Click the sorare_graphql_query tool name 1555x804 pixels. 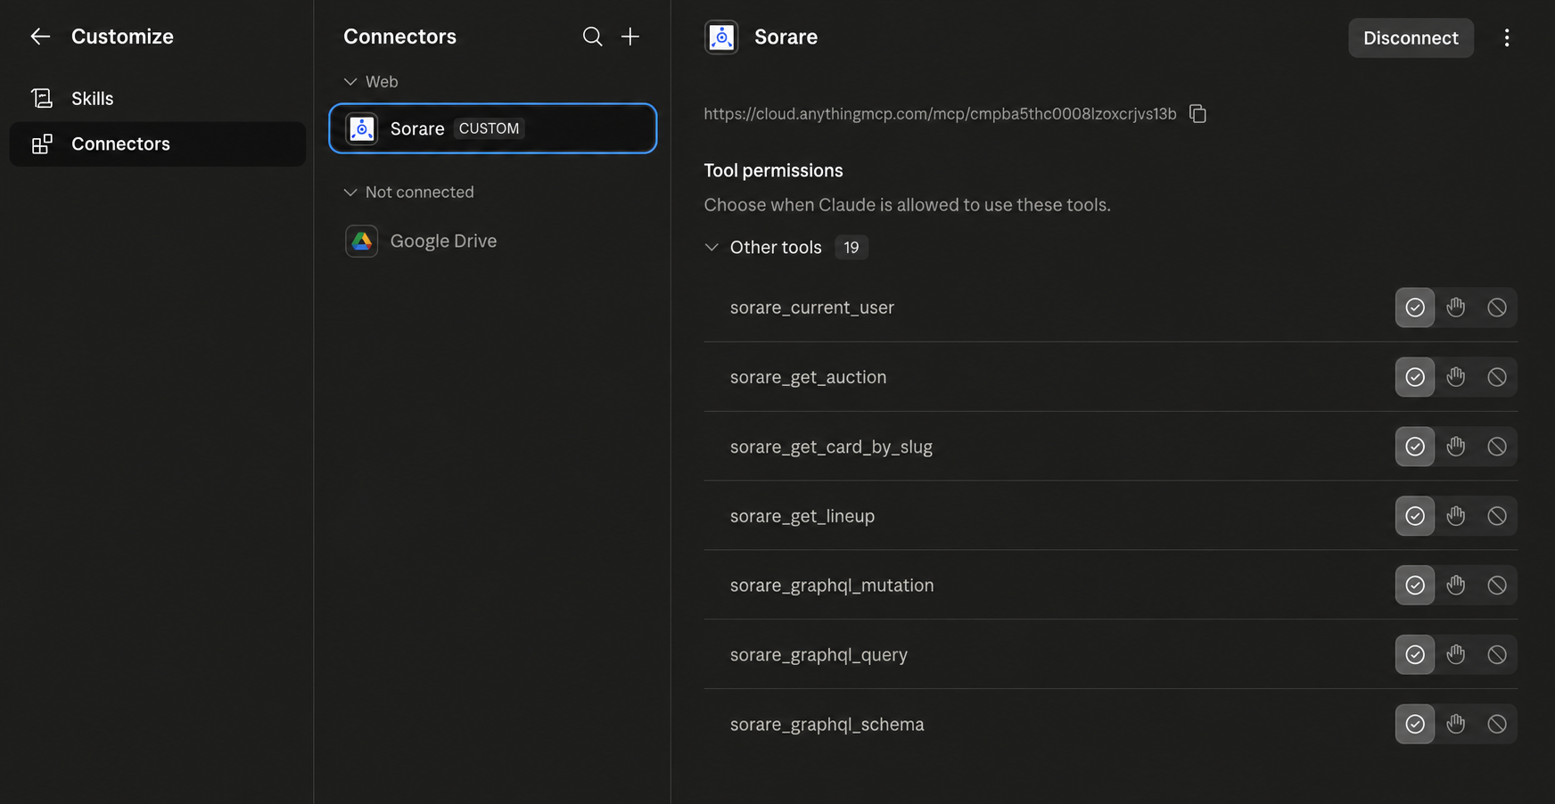(819, 655)
